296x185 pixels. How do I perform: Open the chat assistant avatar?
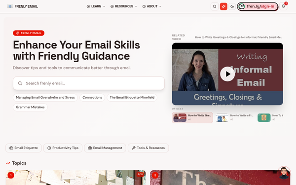pos(284,173)
